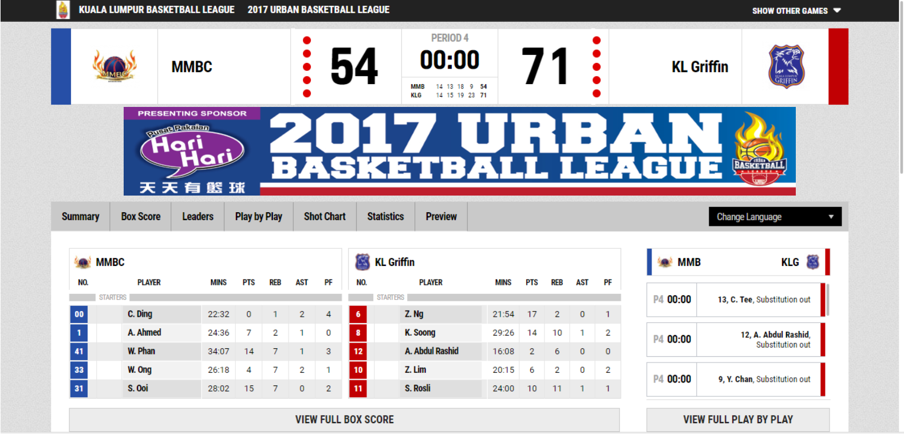Select player W. Phan
The height and width of the screenshot is (434, 904).
141,351
